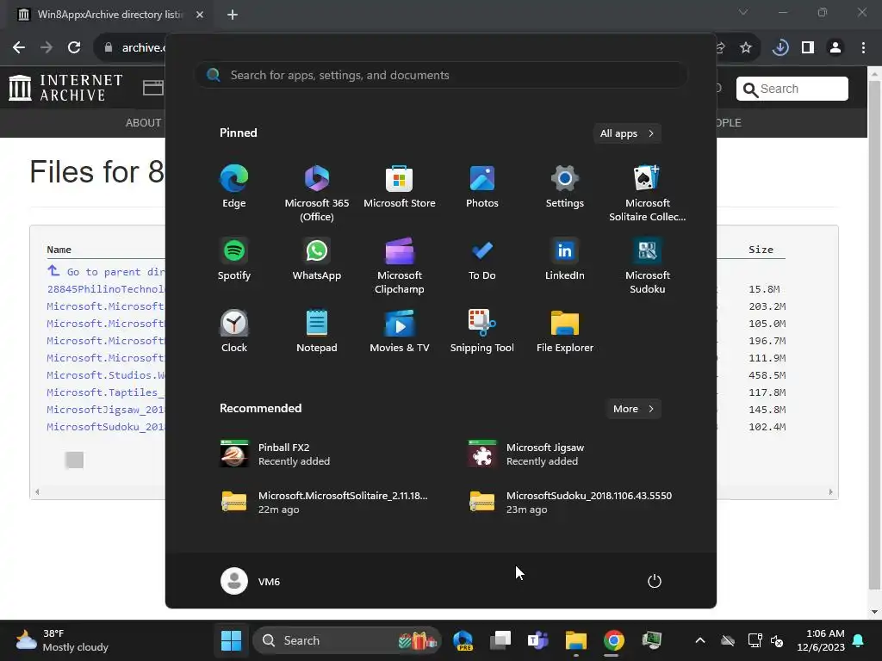Open notifications bell in tray

859,640
